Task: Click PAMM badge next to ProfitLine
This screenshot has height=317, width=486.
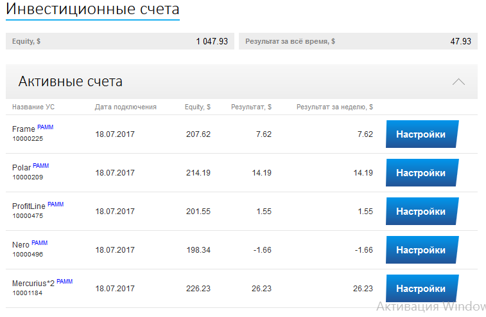Action: [x=55, y=204]
